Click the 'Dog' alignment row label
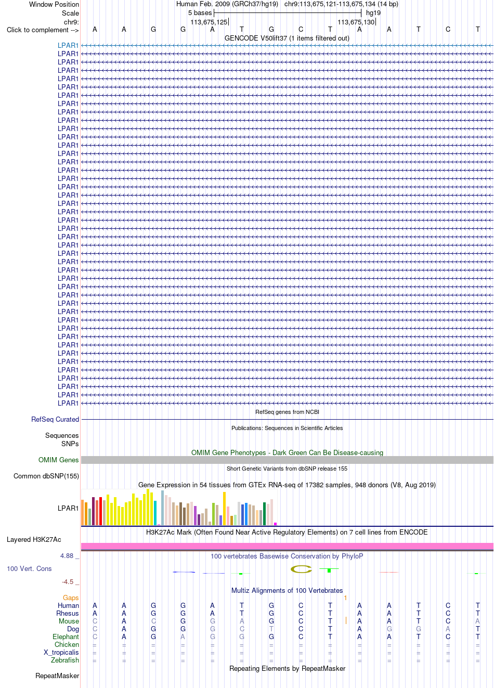 [x=73, y=629]
